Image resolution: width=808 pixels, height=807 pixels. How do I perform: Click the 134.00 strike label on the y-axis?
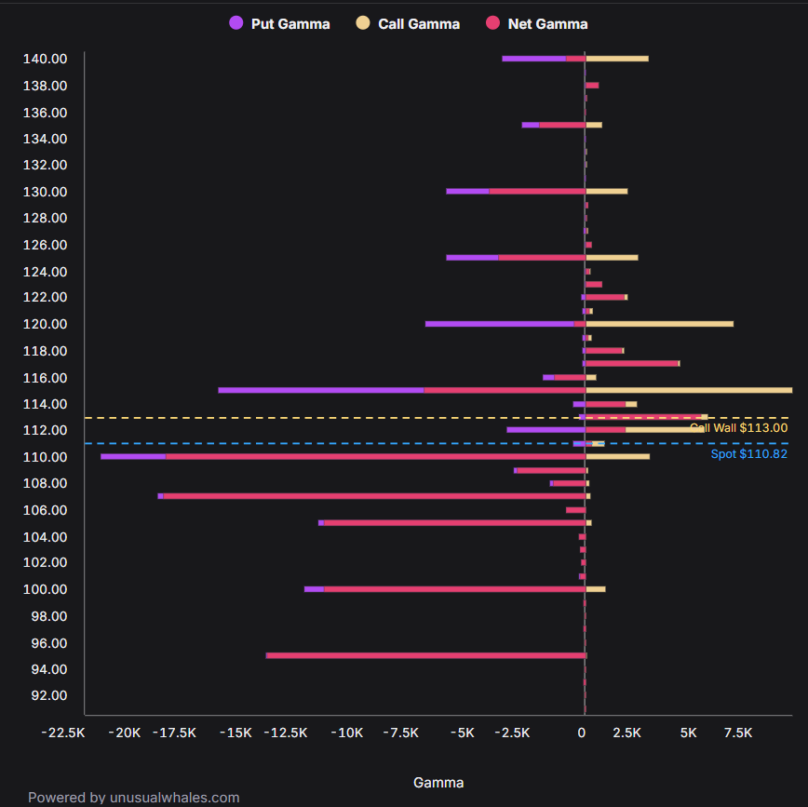coord(45,139)
